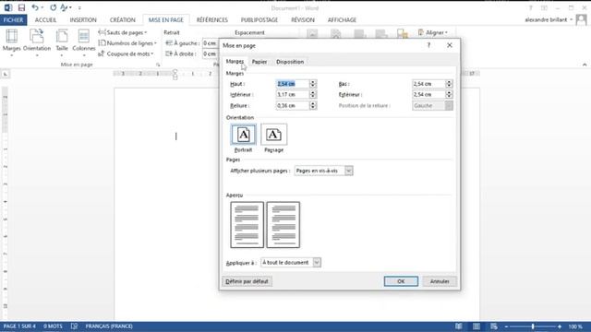Click the Word help icon in title bar

point(531,8)
